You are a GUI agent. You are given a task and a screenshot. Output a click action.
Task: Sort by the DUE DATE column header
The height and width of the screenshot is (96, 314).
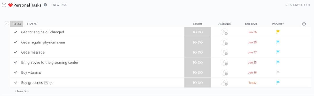251,24
